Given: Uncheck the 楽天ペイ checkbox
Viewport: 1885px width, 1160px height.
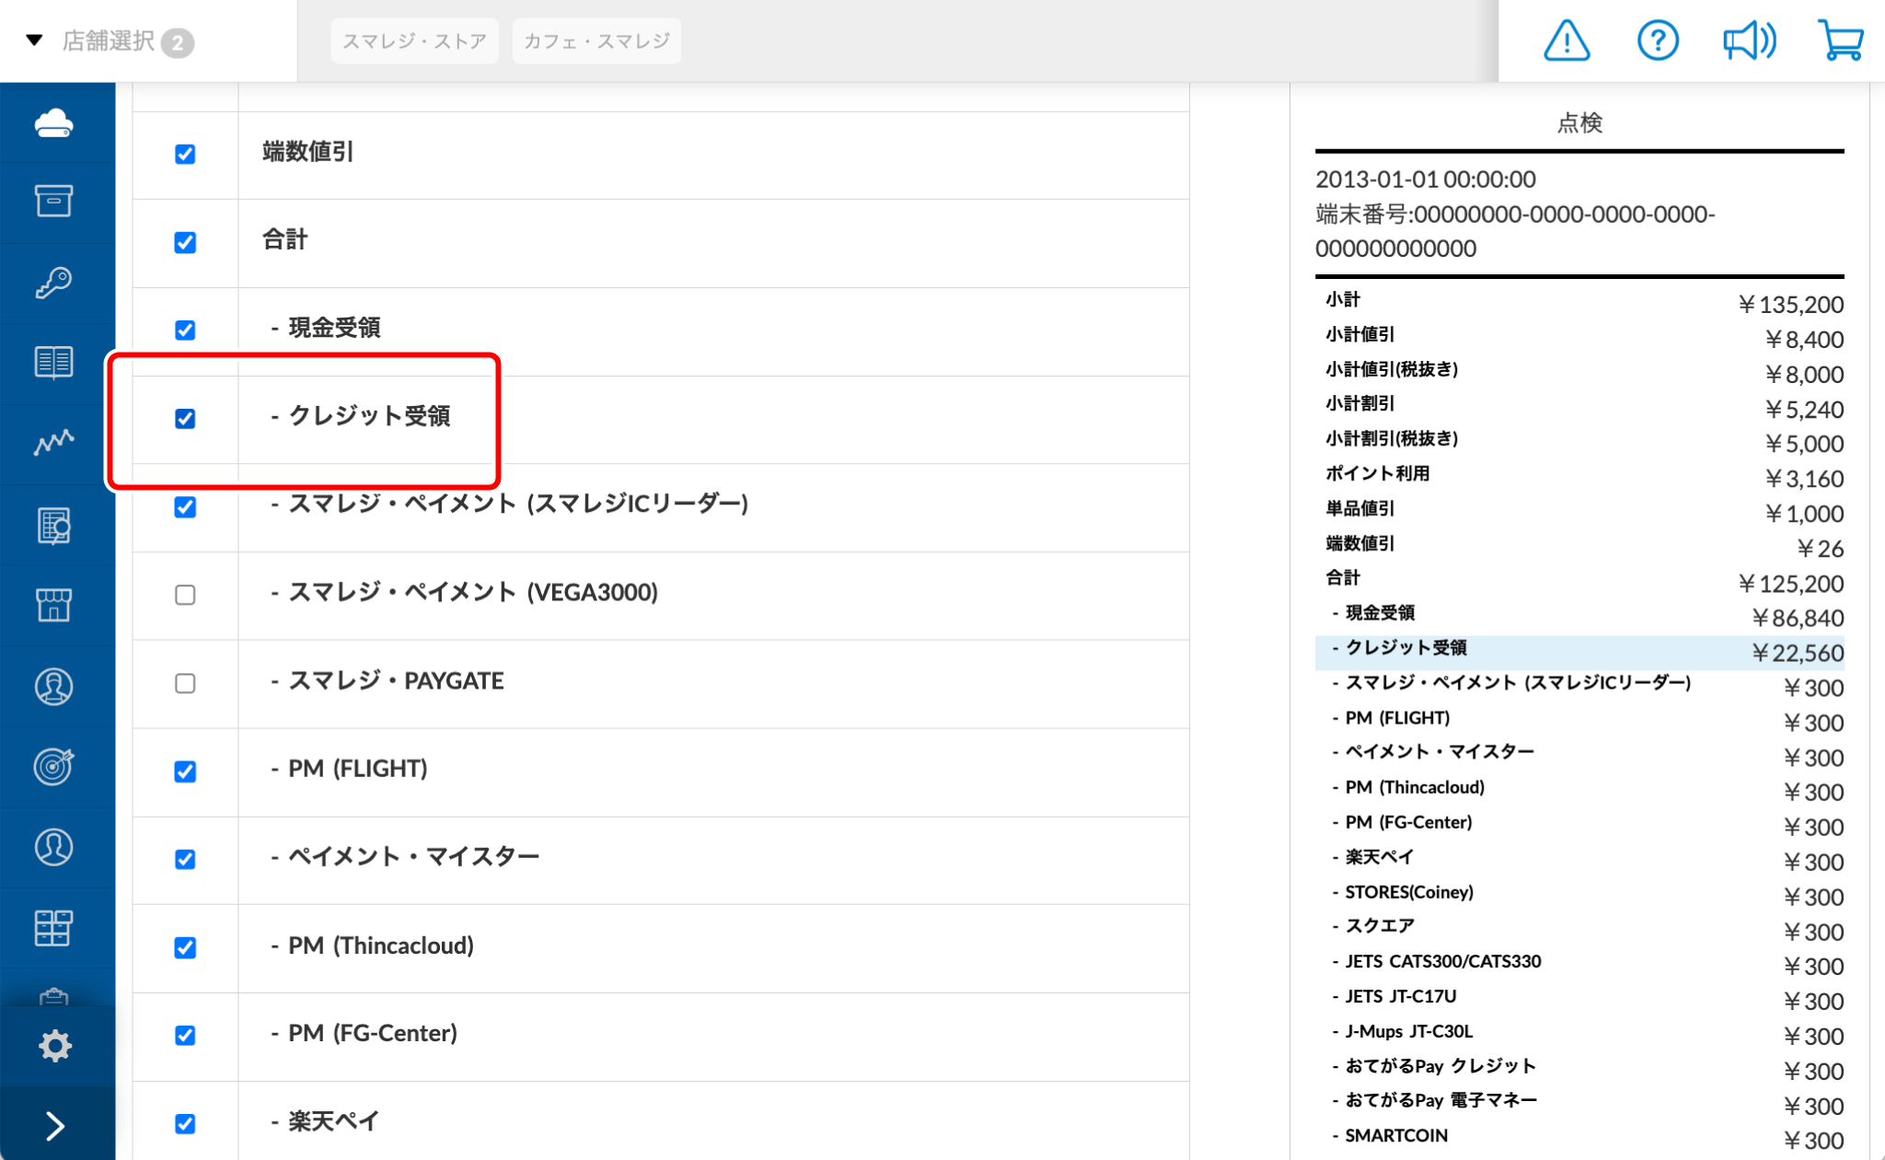Looking at the screenshot, I should pyautogui.click(x=185, y=1124).
